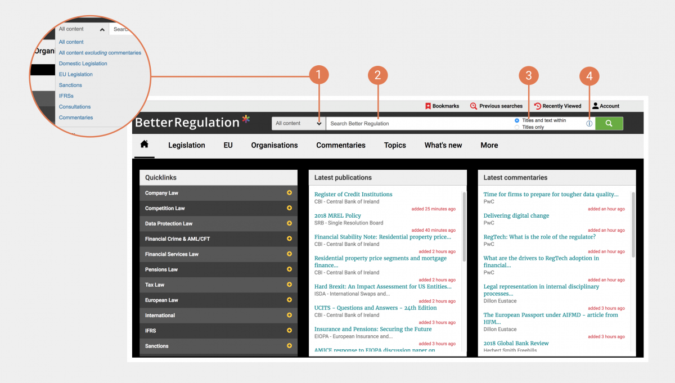The height and width of the screenshot is (383, 675).
Task: Open the Commentaries menu item
Action: pyautogui.click(x=340, y=145)
